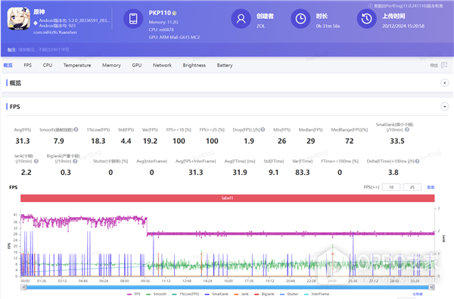
Task: Toggle the Smooth series in legend
Action: click(157, 294)
